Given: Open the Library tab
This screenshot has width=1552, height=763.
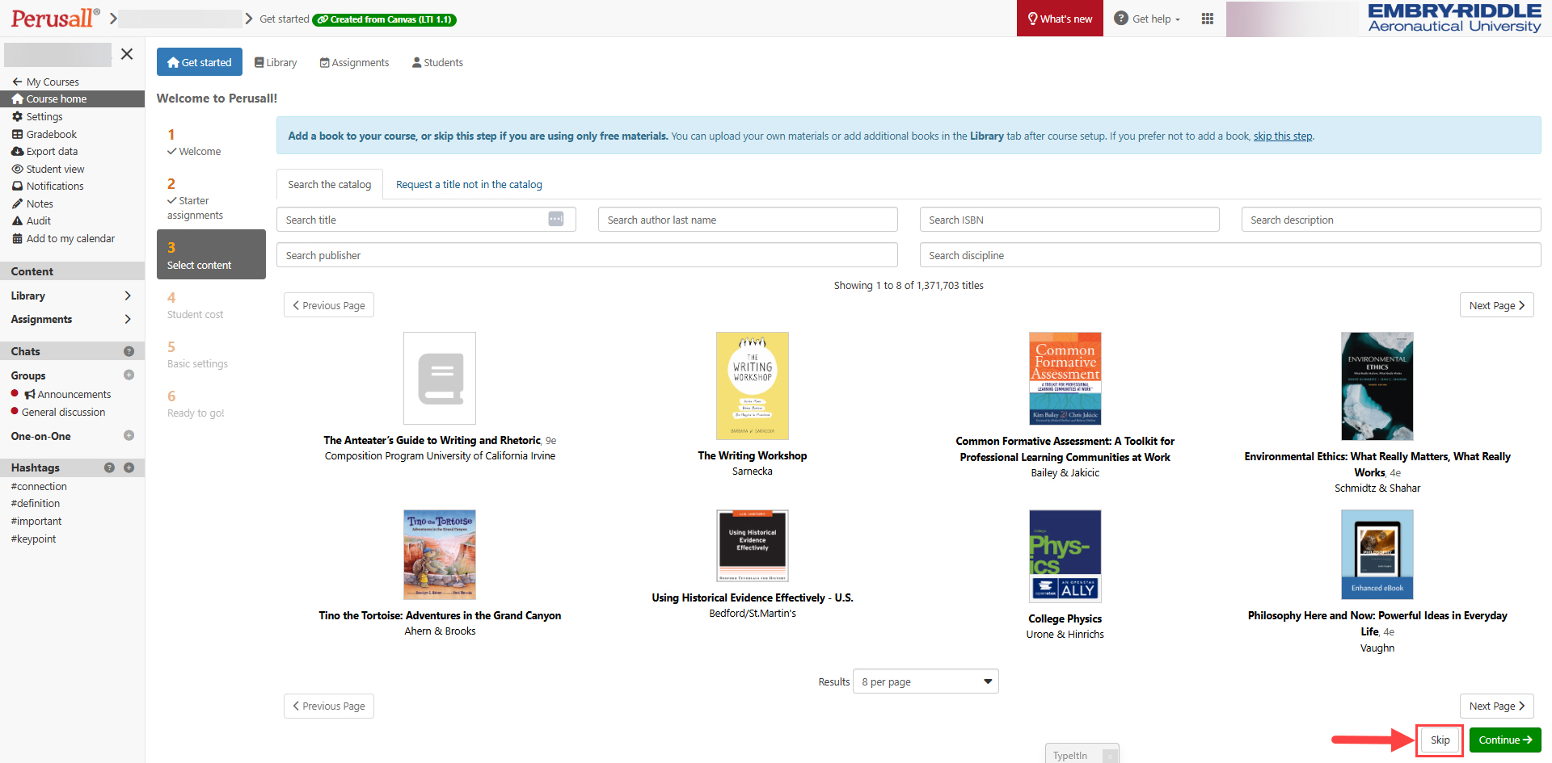Looking at the screenshot, I should tap(276, 62).
